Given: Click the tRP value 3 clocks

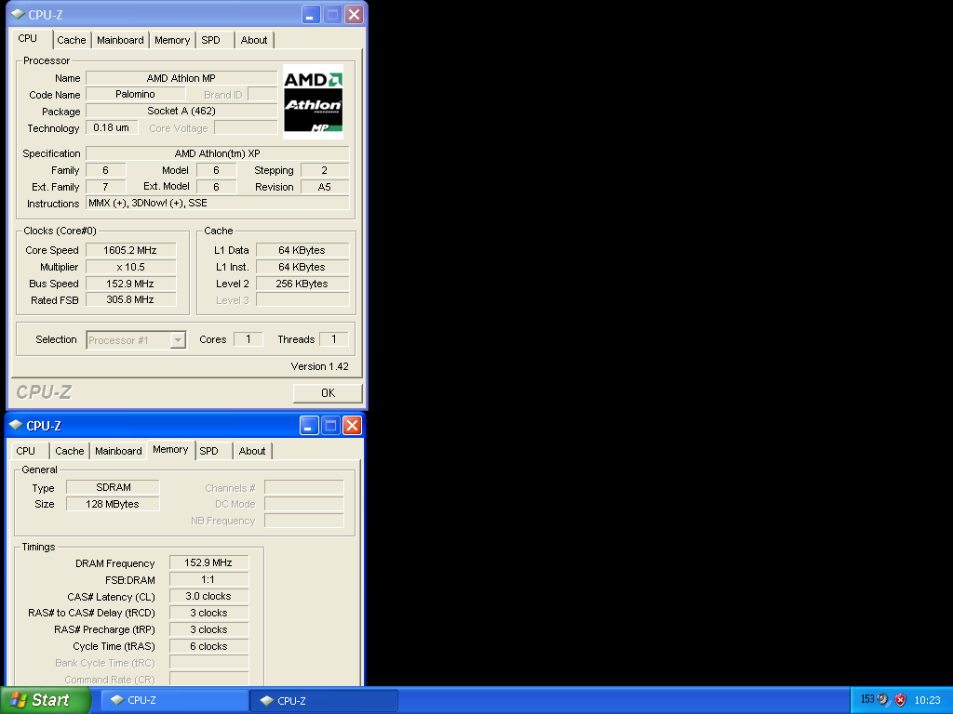Looking at the screenshot, I should tap(208, 629).
